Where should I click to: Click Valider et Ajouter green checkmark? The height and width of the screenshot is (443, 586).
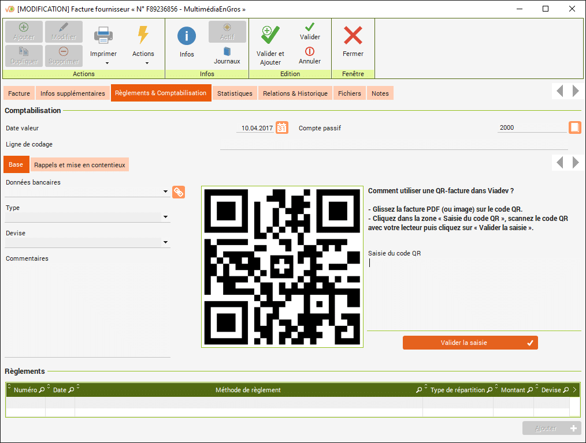coord(270,36)
